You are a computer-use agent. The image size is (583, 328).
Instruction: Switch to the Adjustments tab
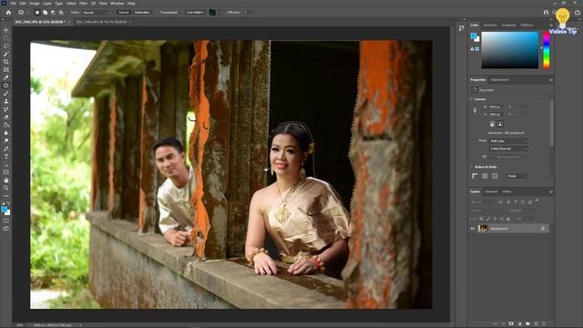499,79
